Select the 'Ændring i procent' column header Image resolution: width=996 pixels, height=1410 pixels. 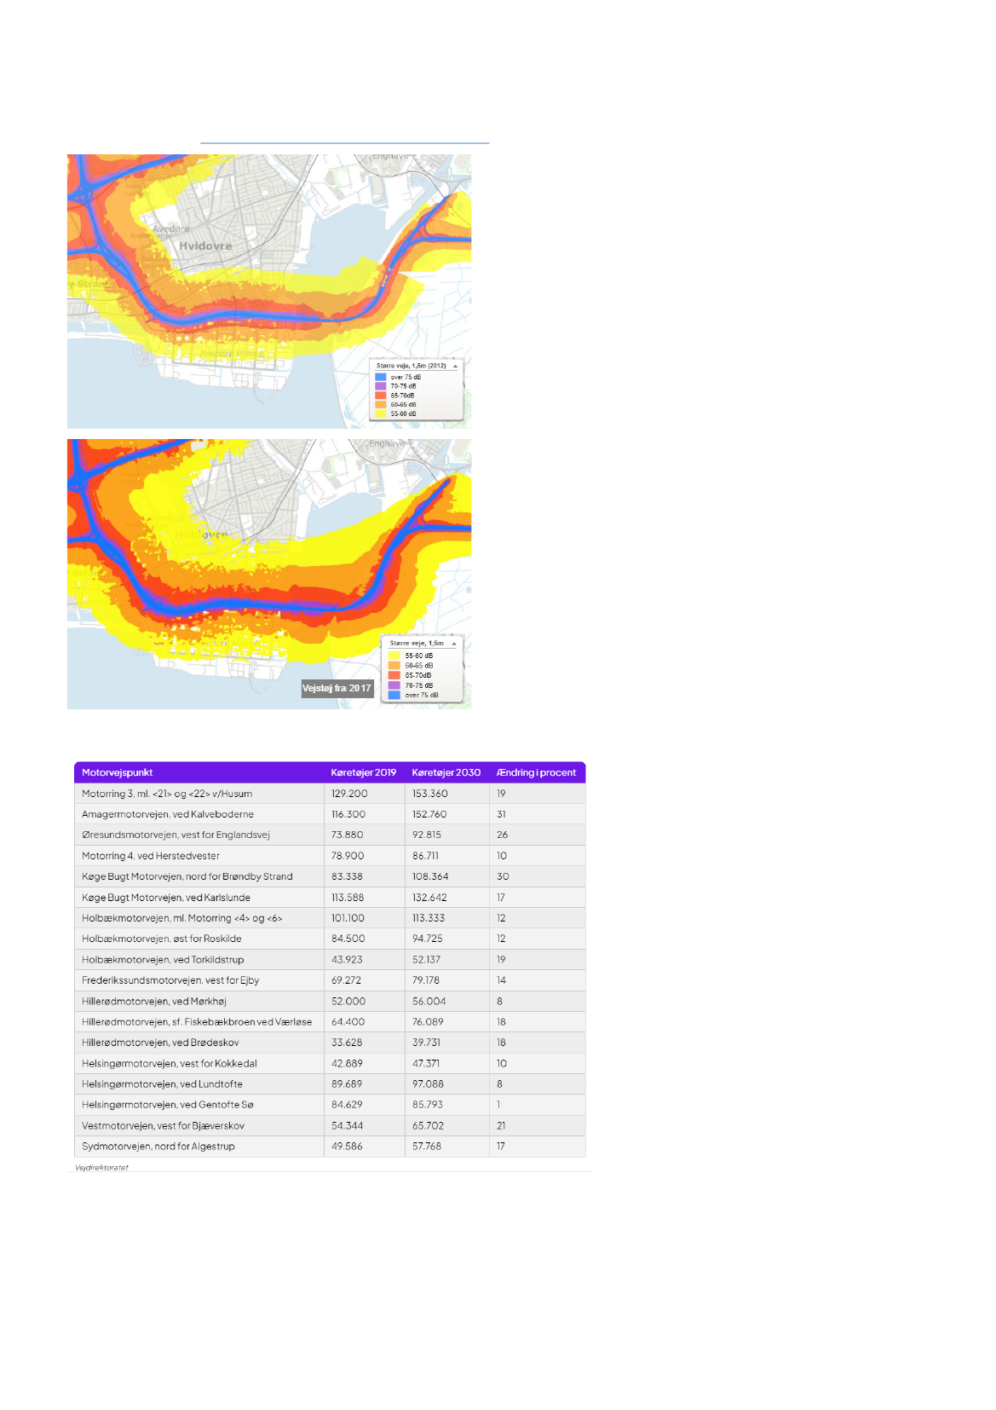537,772
